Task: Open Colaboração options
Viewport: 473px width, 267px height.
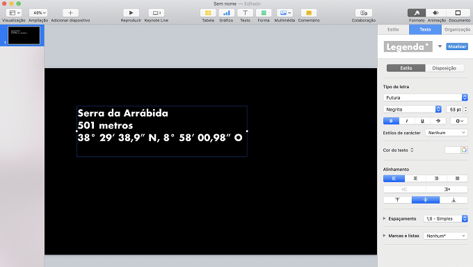Action: coord(364,13)
